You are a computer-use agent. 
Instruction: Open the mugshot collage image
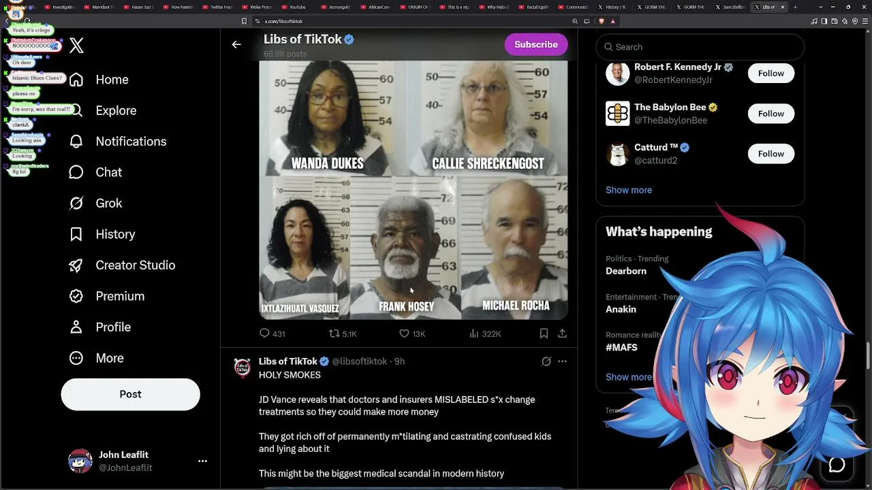414,190
